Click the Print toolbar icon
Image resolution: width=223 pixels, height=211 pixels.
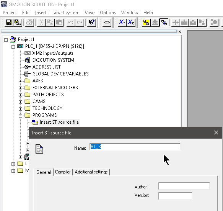(x=29, y=22)
